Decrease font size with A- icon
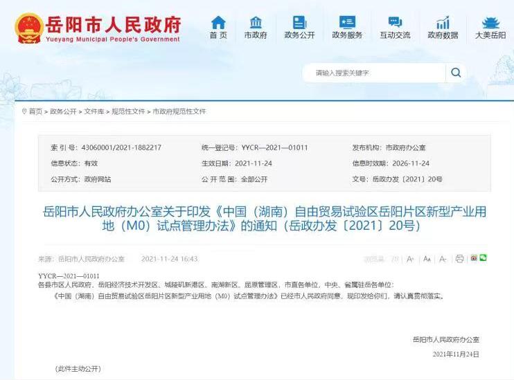 pyautogui.click(x=443, y=259)
